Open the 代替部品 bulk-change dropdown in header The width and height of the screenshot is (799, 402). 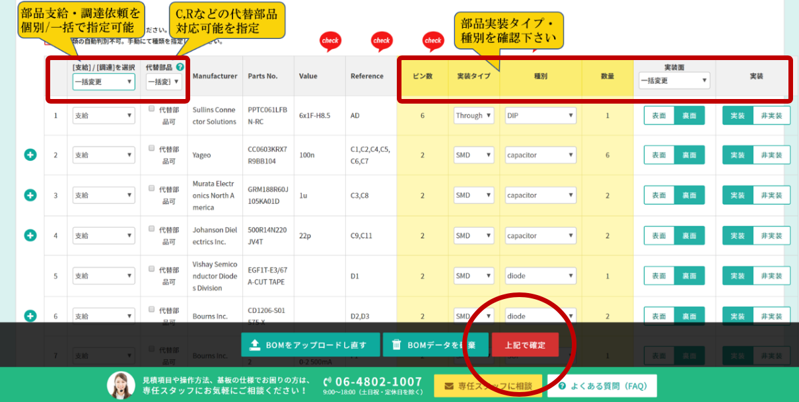[164, 82]
